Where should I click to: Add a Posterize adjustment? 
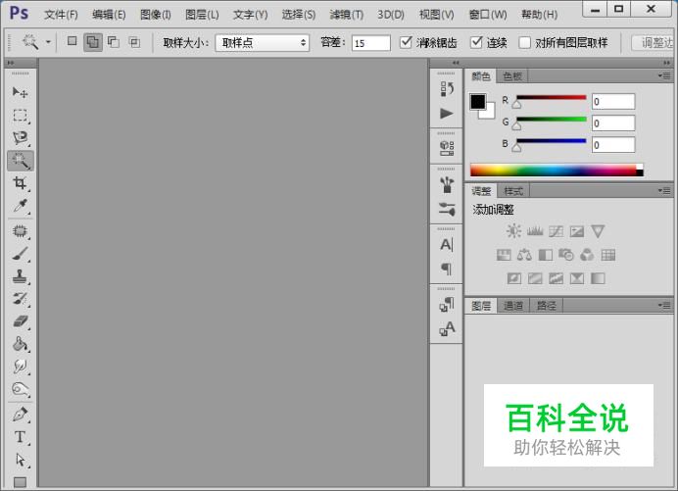point(535,278)
